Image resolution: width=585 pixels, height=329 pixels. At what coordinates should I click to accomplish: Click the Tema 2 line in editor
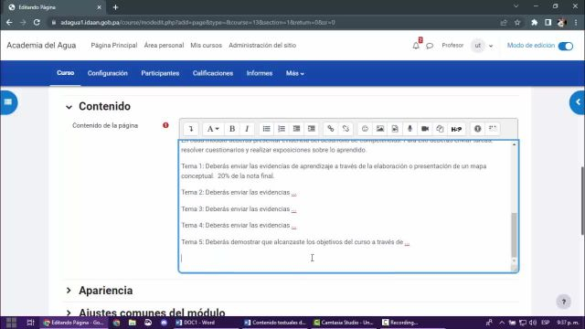(239, 193)
